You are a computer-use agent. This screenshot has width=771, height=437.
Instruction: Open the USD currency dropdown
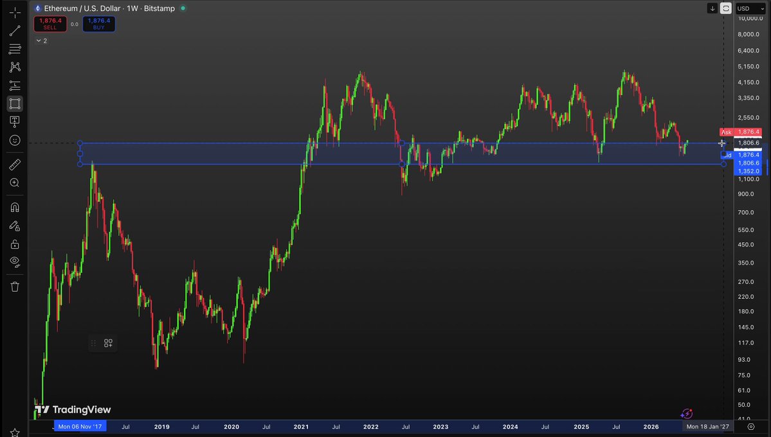pos(750,8)
